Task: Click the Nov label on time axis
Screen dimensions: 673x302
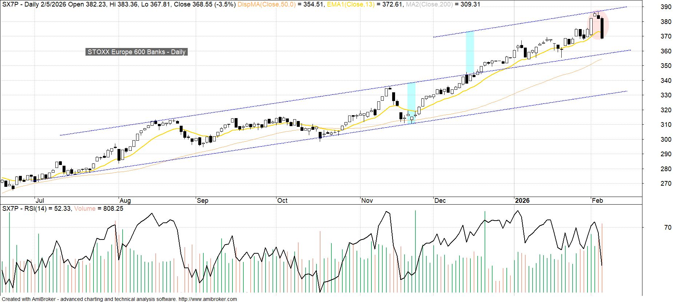Action: 367,201
